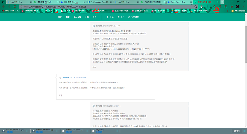
Task: Open the VX Vault bookmark
Action: pos(66,11)
